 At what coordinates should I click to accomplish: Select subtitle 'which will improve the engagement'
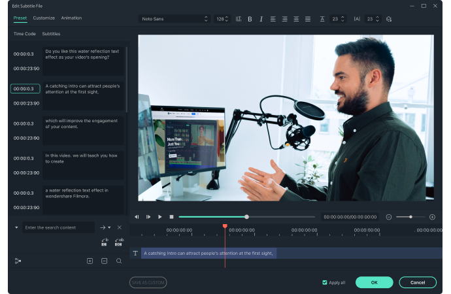tap(83, 131)
